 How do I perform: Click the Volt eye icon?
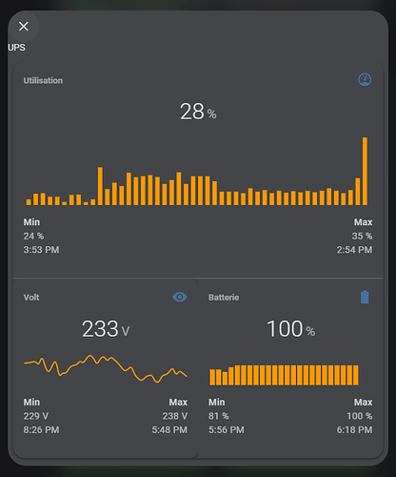tap(180, 297)
